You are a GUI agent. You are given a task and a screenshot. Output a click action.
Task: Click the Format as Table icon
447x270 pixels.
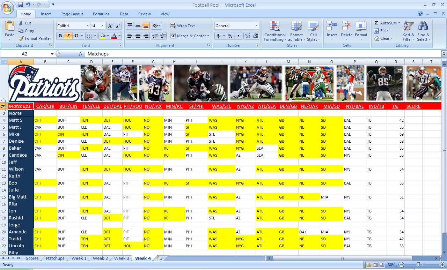pyautogui.click(x=296, y=31)
